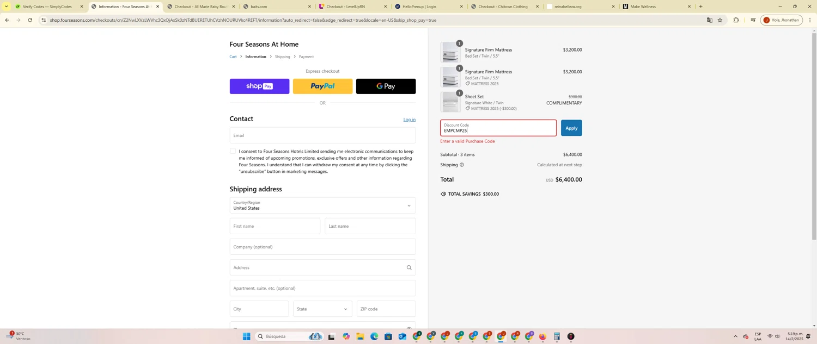Focus the First name field

(275, 226)
